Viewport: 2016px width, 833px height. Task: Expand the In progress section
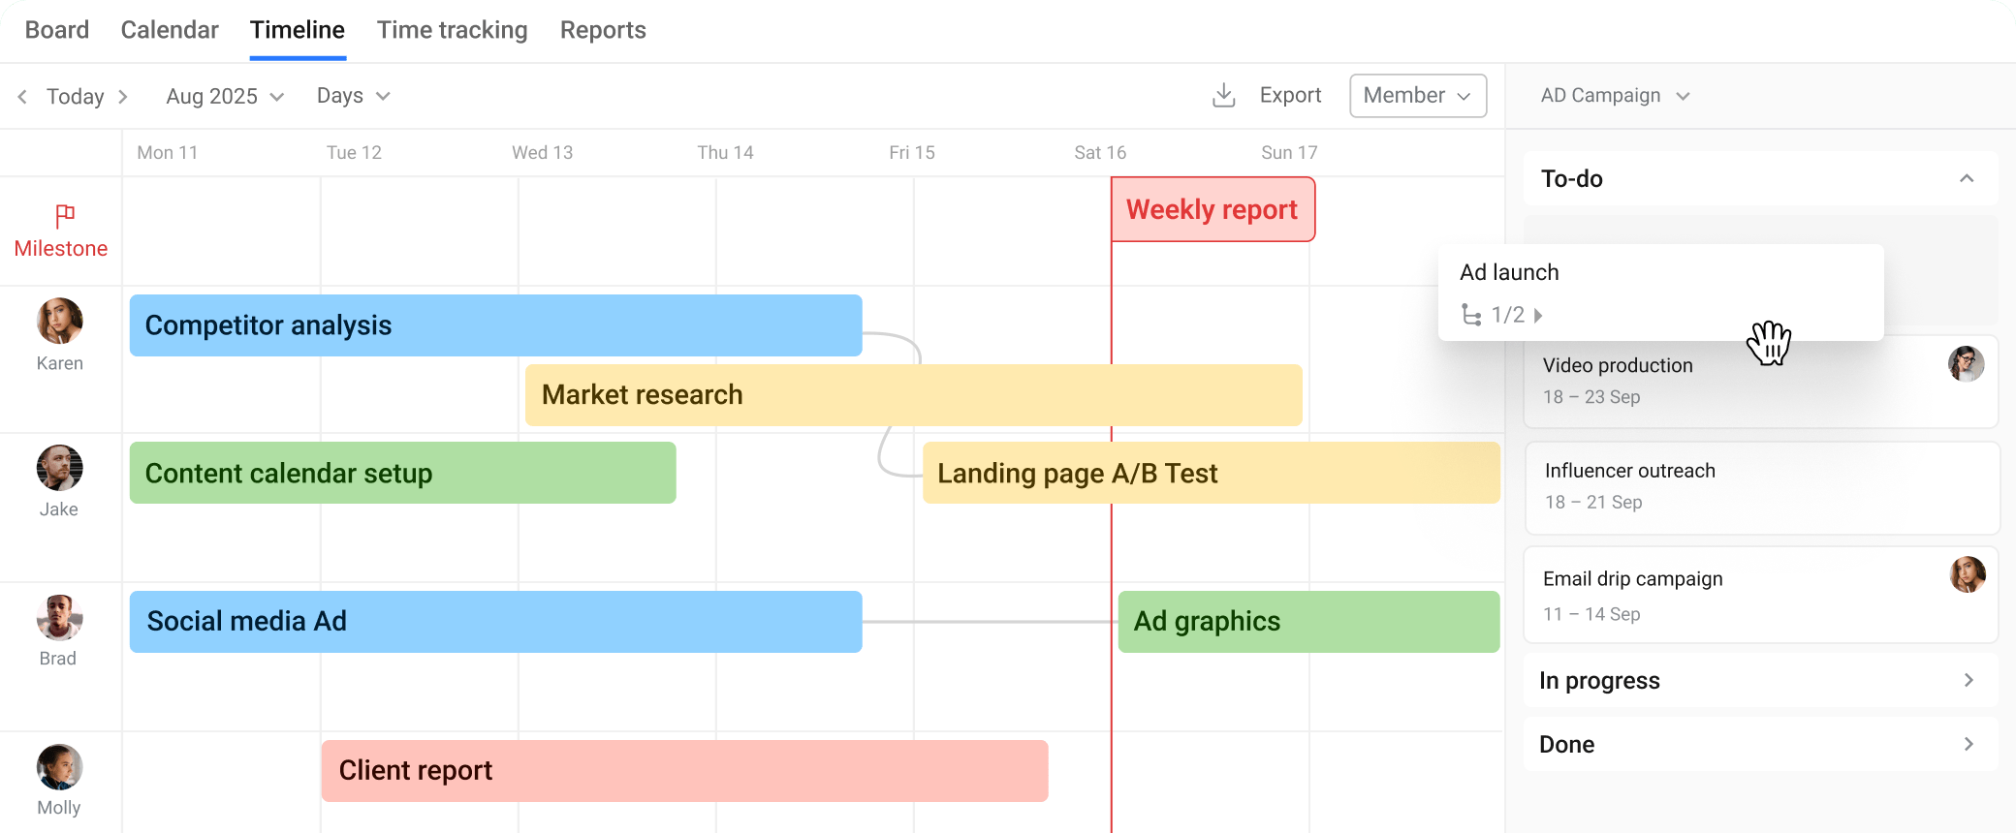tap(1968, 680)
